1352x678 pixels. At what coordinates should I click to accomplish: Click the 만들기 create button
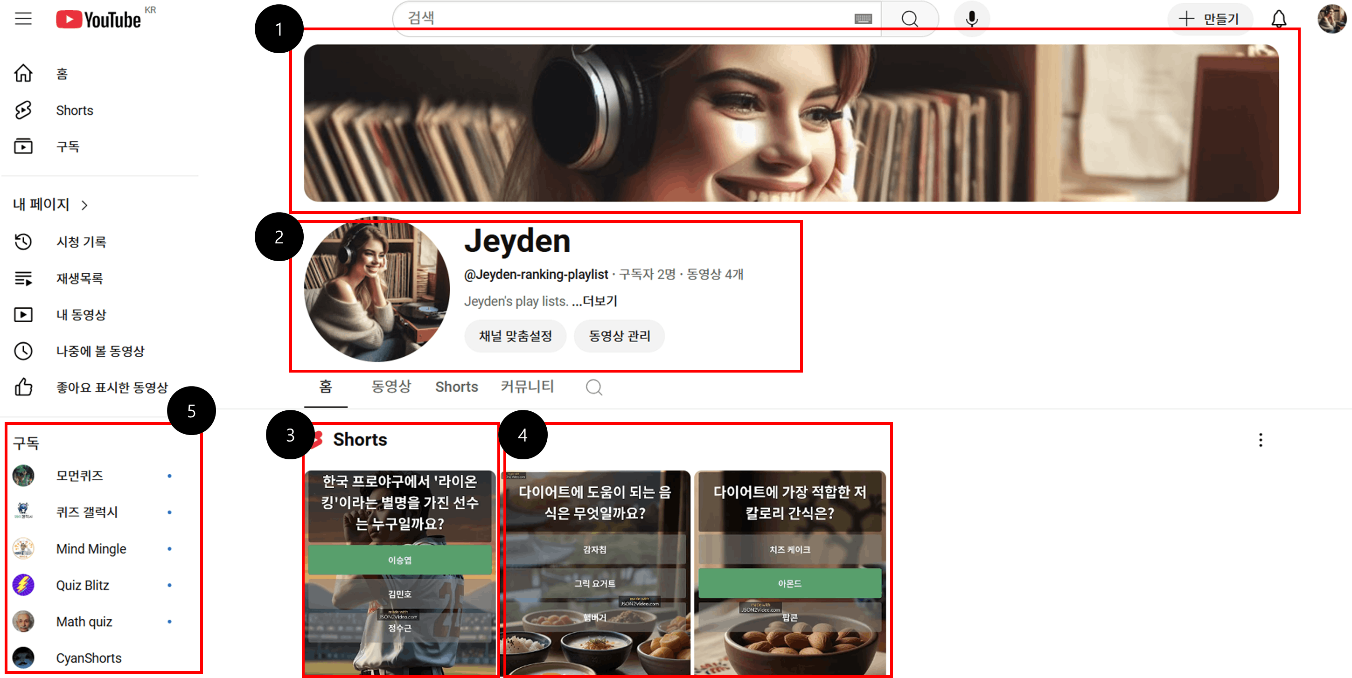(1209, 19)
